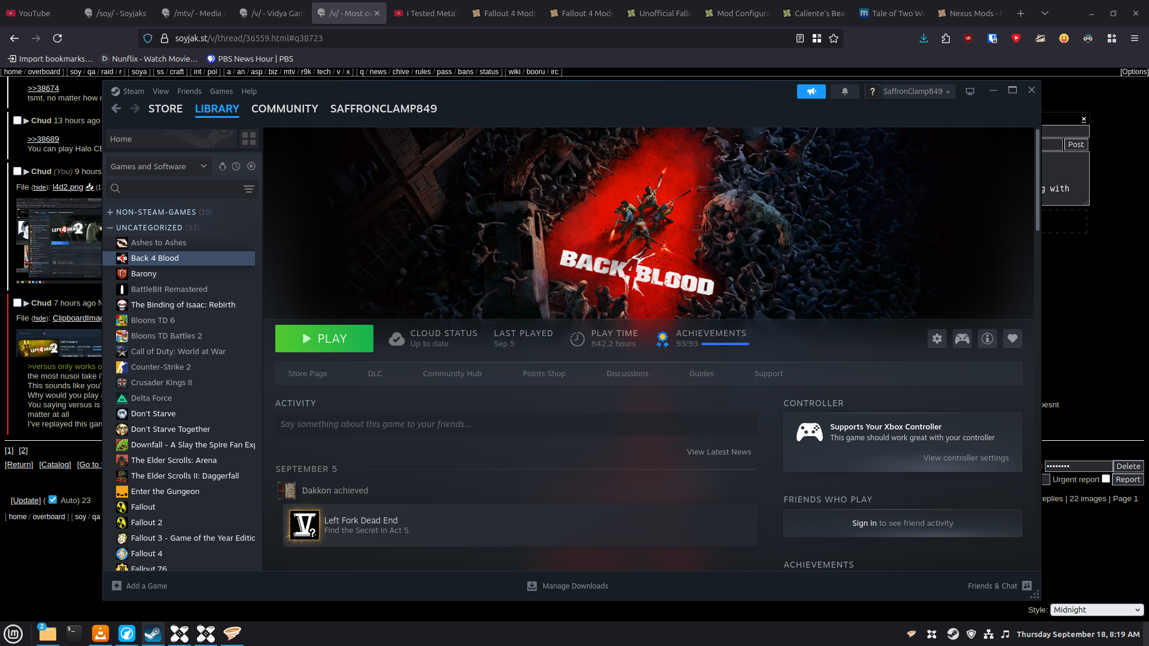Click the controller layout icon
The image size is (1149, 646).
pos(962,339)
